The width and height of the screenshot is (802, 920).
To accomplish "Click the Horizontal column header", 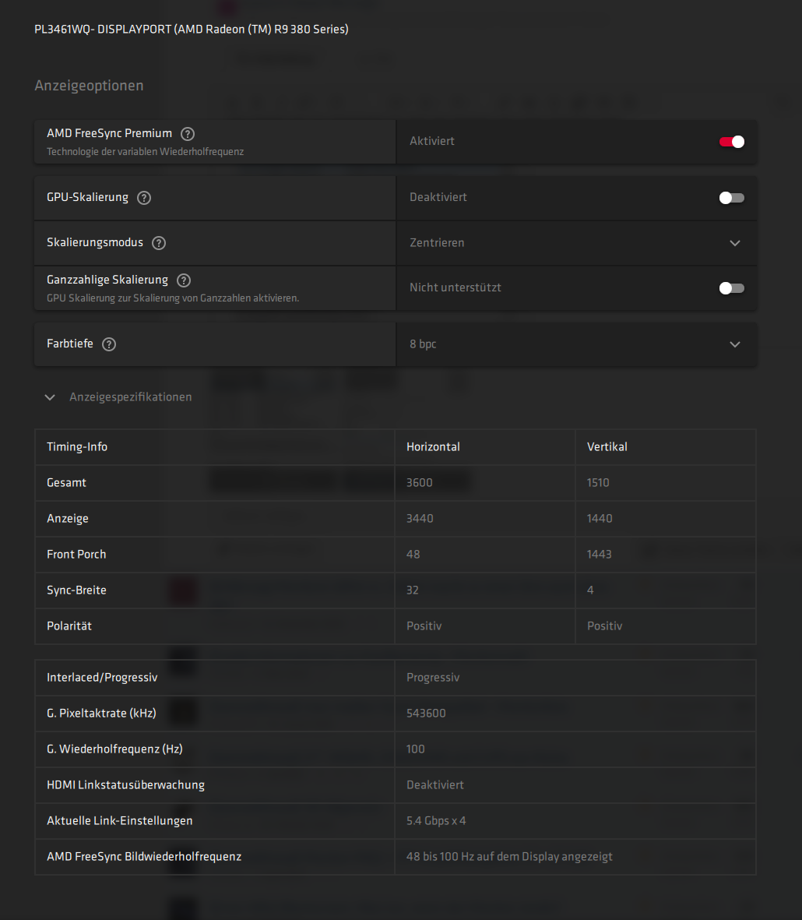I will (433, 447).
